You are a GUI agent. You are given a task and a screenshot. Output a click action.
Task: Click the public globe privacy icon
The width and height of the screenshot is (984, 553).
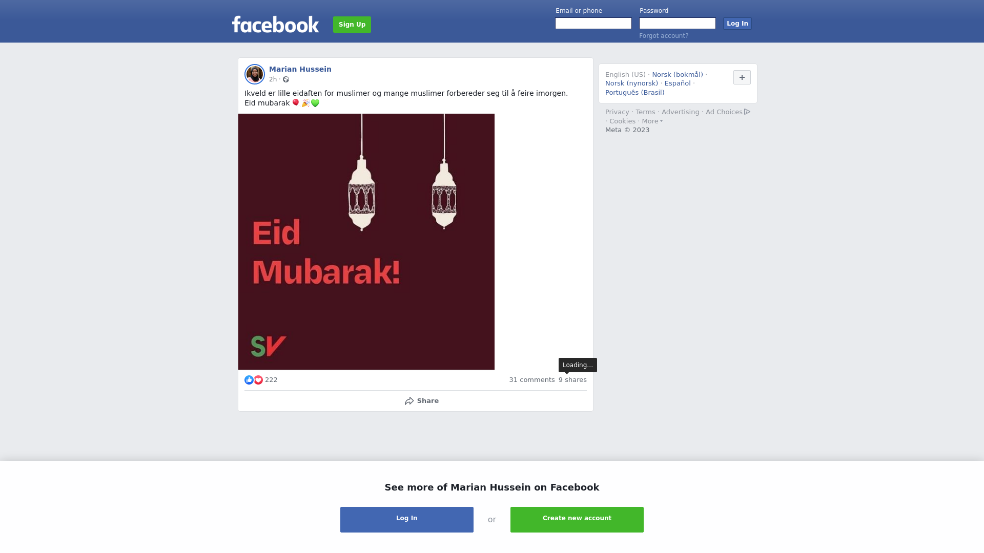click(x=286, y=79)
